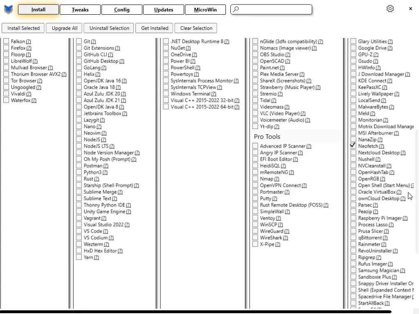The image size is (419, 314).
Task: Tick the qBittorrent checkbox
Action: point(353,238)
